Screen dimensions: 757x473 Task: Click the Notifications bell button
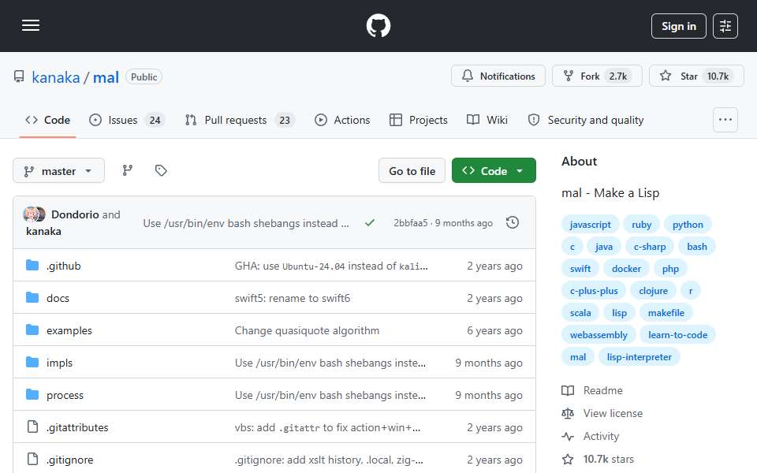[498, 76]
